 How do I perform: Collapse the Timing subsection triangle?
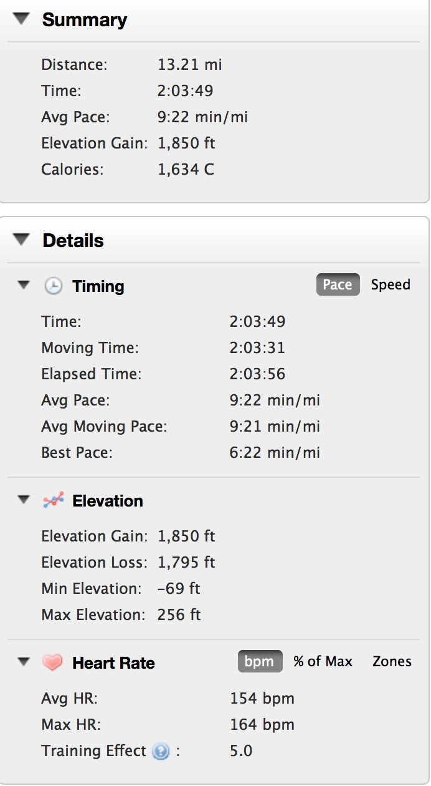point(24,285)
